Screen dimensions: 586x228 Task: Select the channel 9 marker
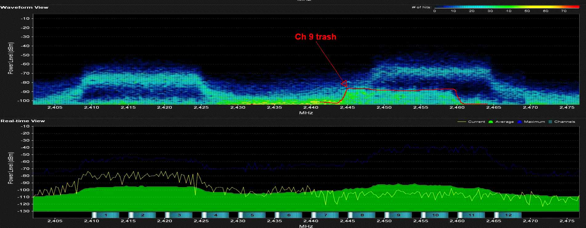click(398, 215)
